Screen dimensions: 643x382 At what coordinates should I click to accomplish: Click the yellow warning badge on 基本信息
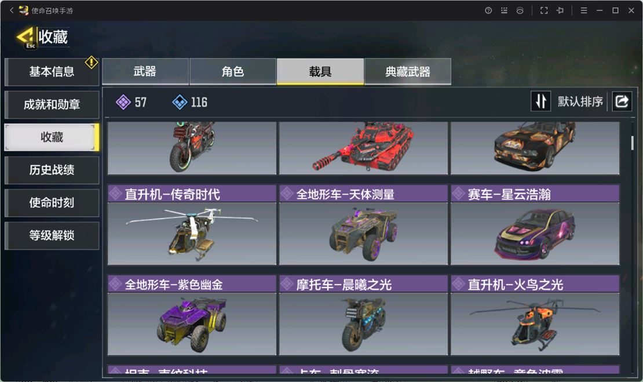click(x=91, y=63)
